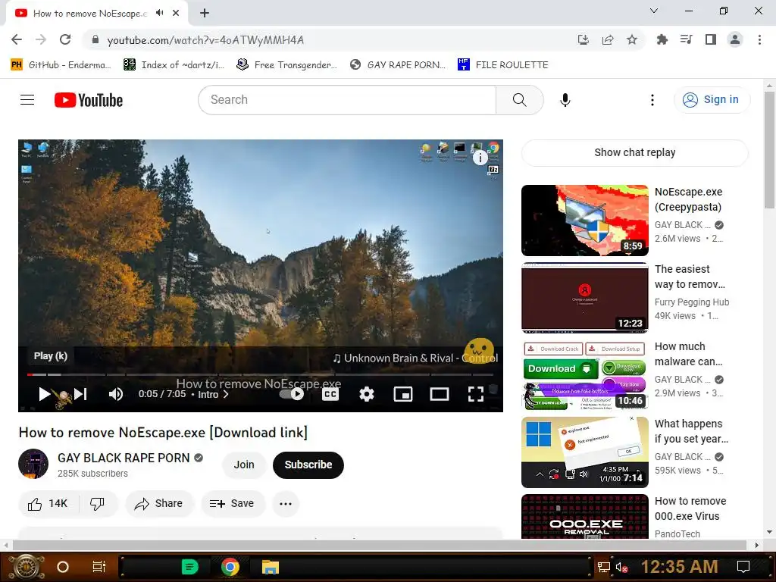Screen dimensions: 776x582
Task: Open the tab search chevron
Action: pos(654,11)
